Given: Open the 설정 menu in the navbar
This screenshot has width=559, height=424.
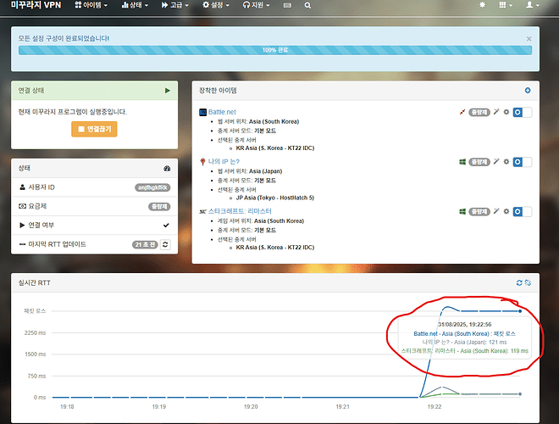Looking at the screenshot, I should [216, 5].
